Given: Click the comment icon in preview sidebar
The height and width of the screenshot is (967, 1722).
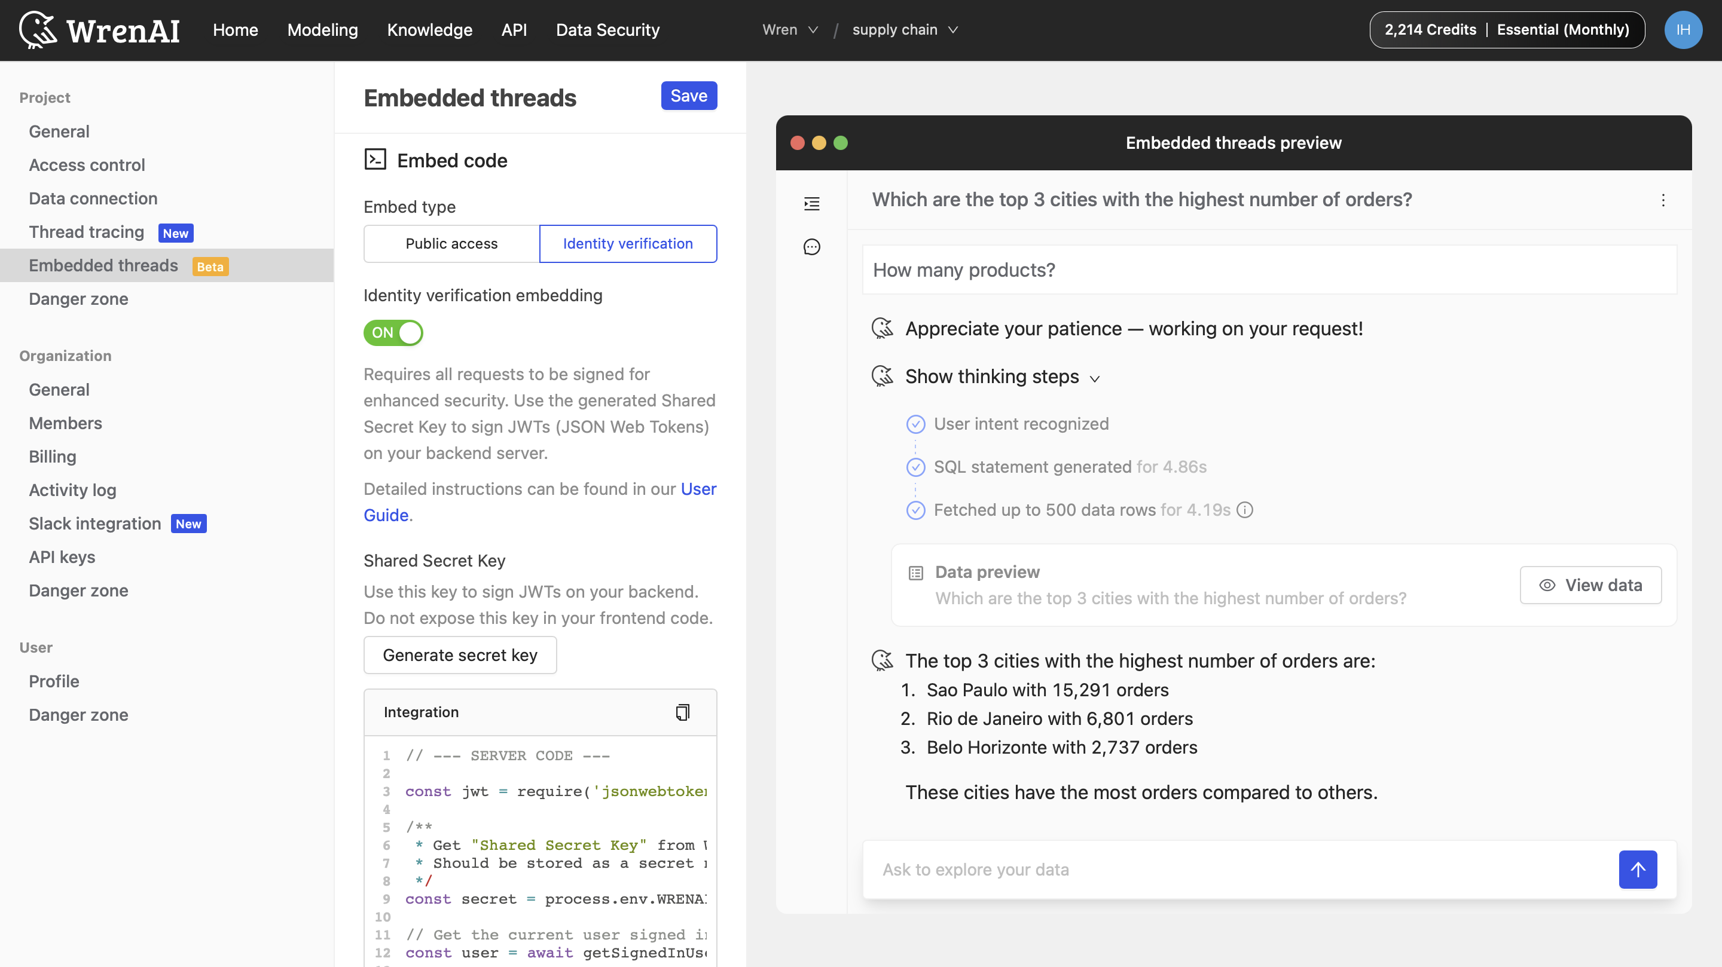Looking at the screenshot, I should tap(811, 247).
